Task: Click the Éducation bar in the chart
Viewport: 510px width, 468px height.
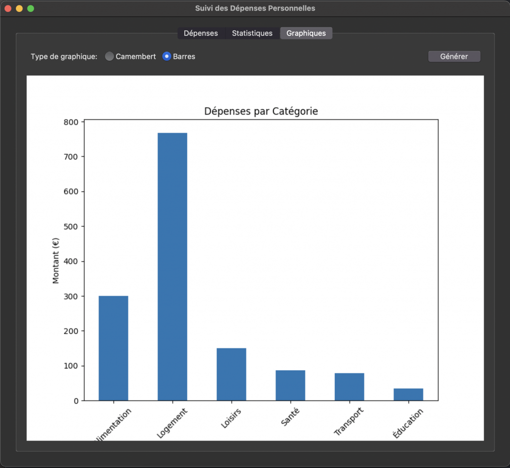Action: 408,394
